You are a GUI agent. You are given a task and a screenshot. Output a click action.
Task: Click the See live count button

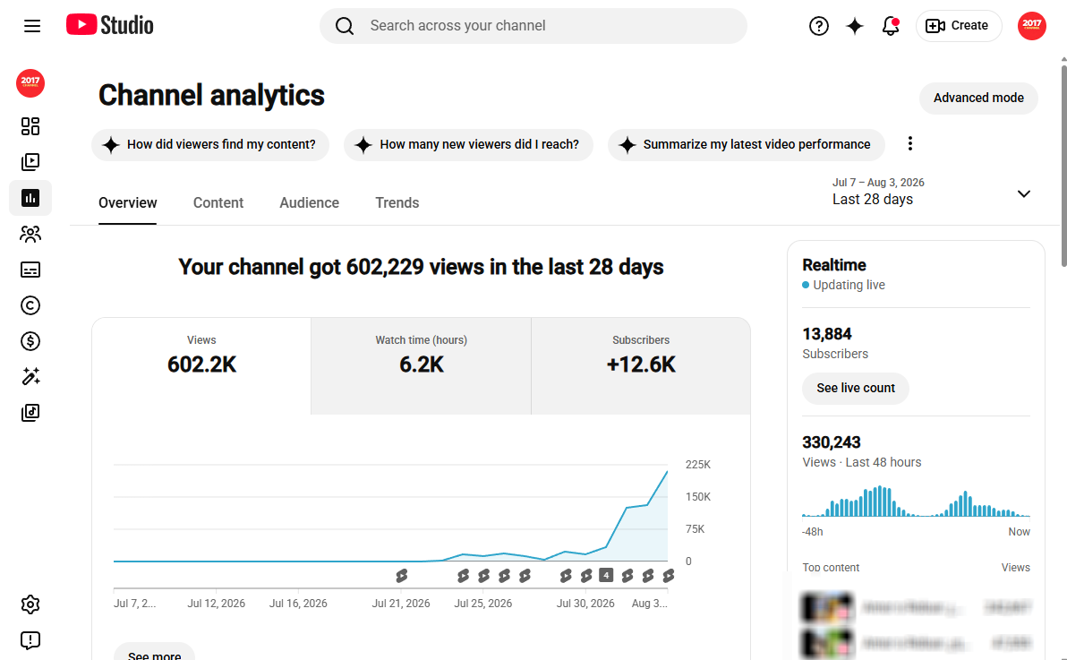point(856,389)
